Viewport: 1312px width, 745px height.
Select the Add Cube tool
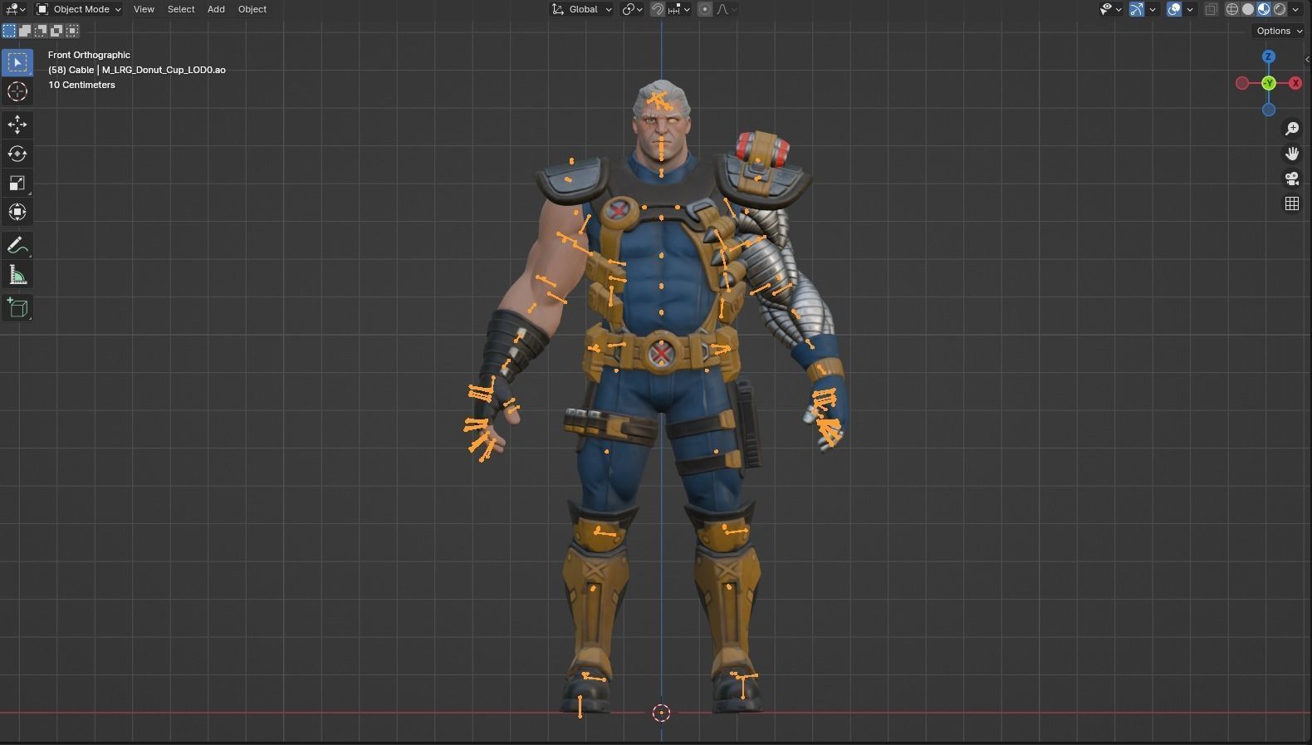(x=17, y=308)
